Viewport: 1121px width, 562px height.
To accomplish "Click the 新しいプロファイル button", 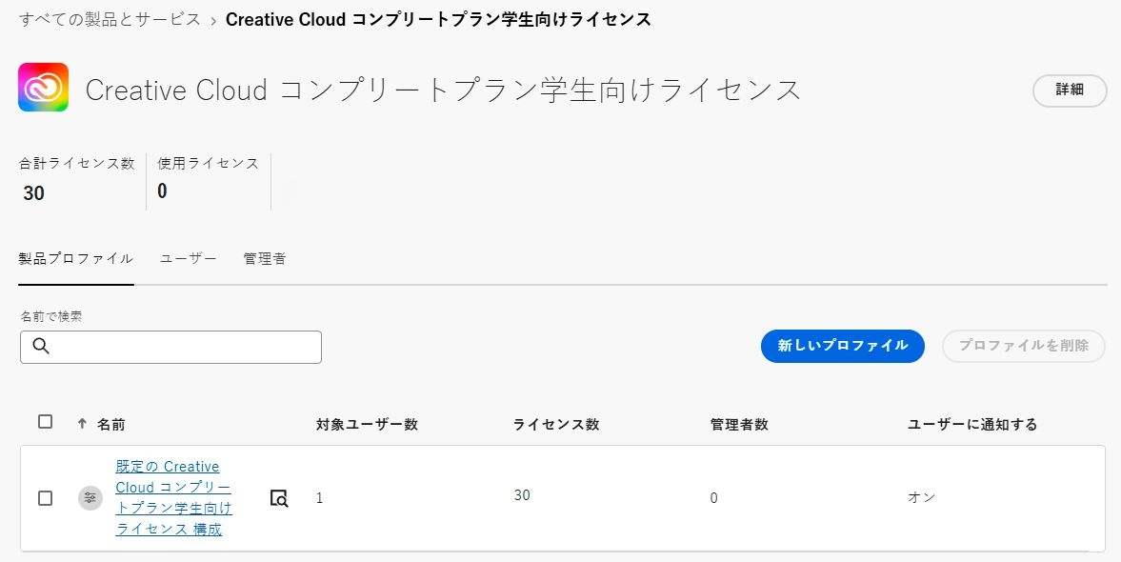I will [842, 346].
